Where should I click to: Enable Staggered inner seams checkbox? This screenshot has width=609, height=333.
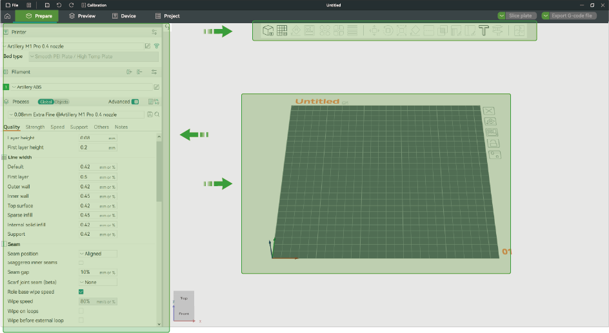(x=81, y=263)
